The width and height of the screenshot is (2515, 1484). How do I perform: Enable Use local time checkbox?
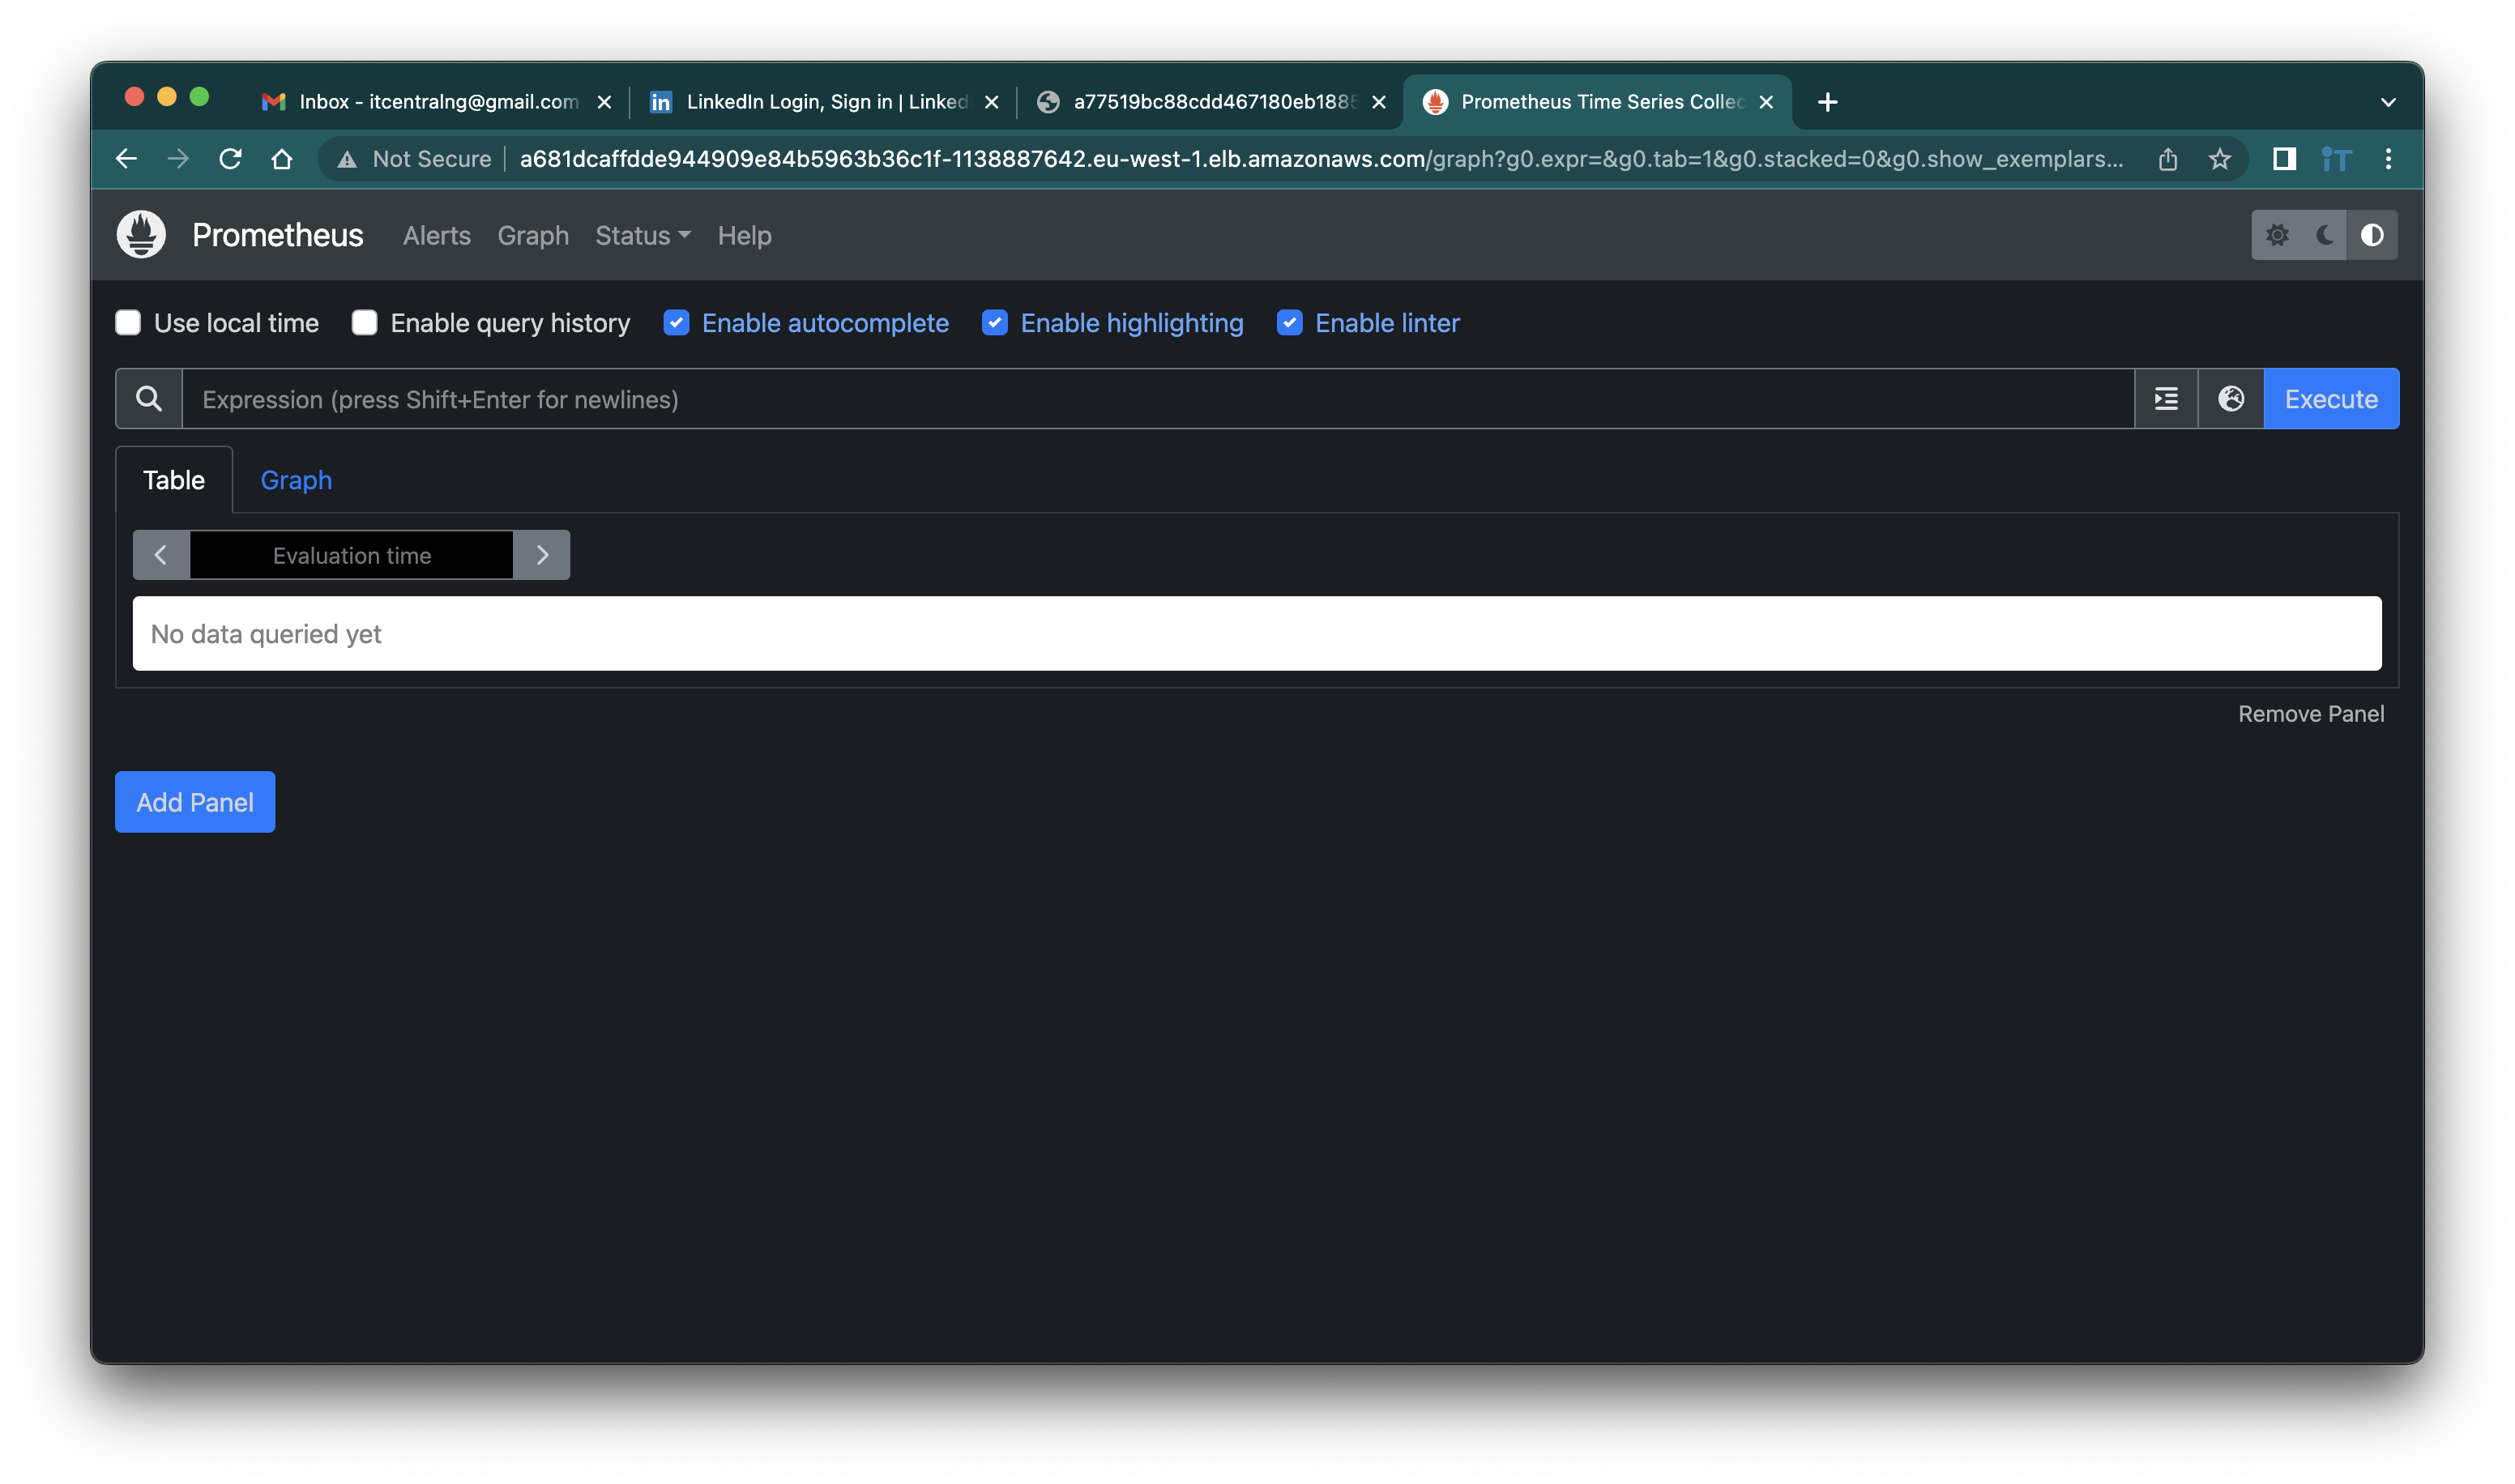point(128,323)
